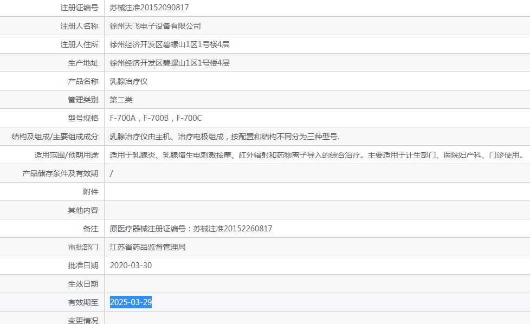Click the registration number 苏械注准20152090817
Viewport: 530px width, 324px height.
click(x=149, y=8)
